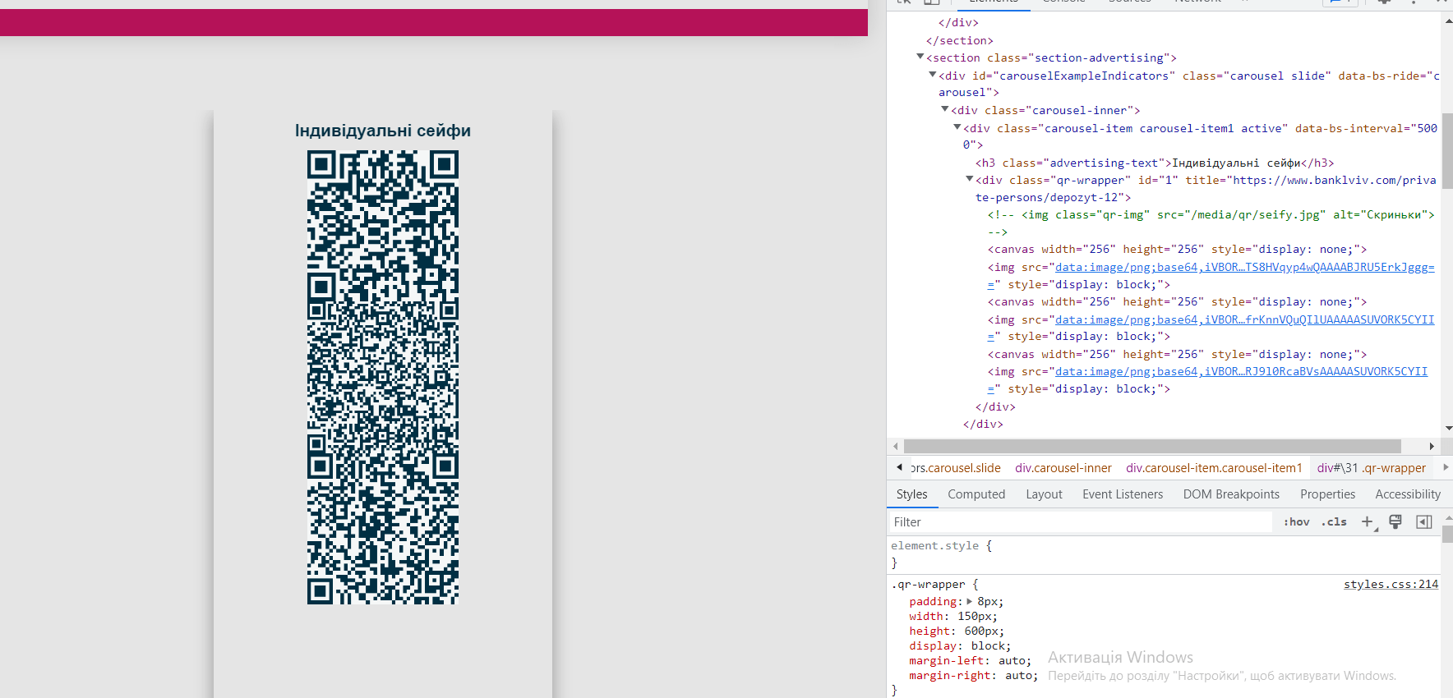Collapse the carouselExampleIndicators div node
The height and width of the screenshot is (698, 1453).
(x=933, y=75)
